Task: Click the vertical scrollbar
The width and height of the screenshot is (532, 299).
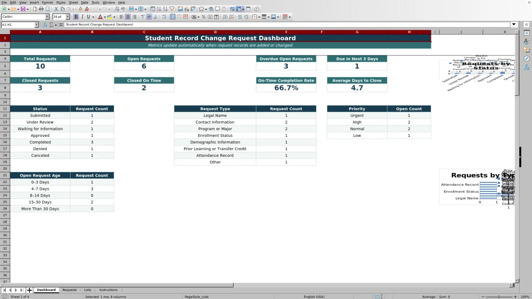Action: point(517,155)
